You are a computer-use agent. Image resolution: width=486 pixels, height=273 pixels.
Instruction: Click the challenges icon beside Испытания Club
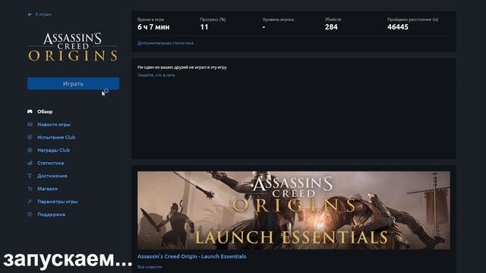pyautogui.click(x=30, y=137)
